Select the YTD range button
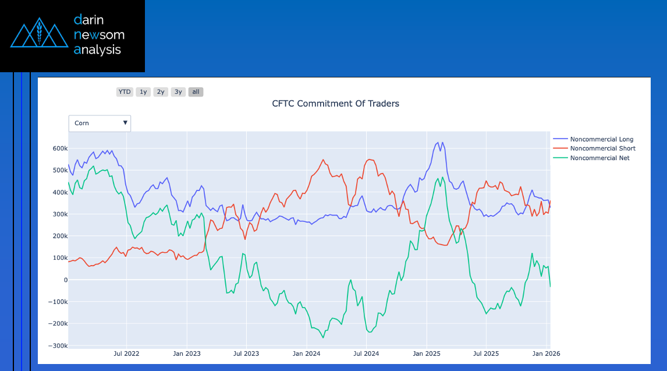The height and width of the screenshot is (371, 667). (x=125, y=92)
